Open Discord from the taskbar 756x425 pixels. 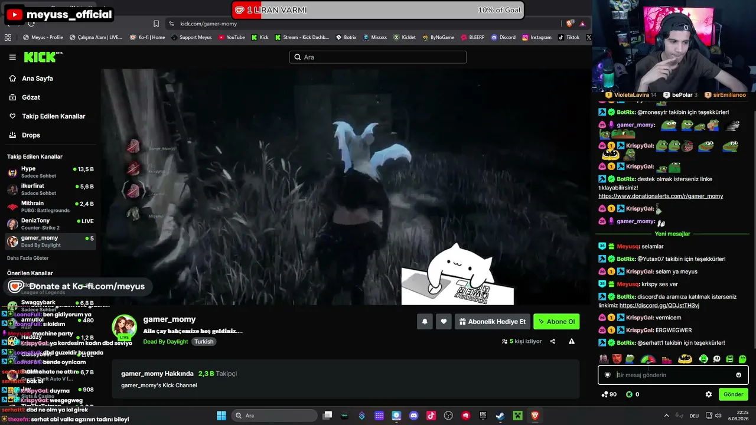click(413, 416)
